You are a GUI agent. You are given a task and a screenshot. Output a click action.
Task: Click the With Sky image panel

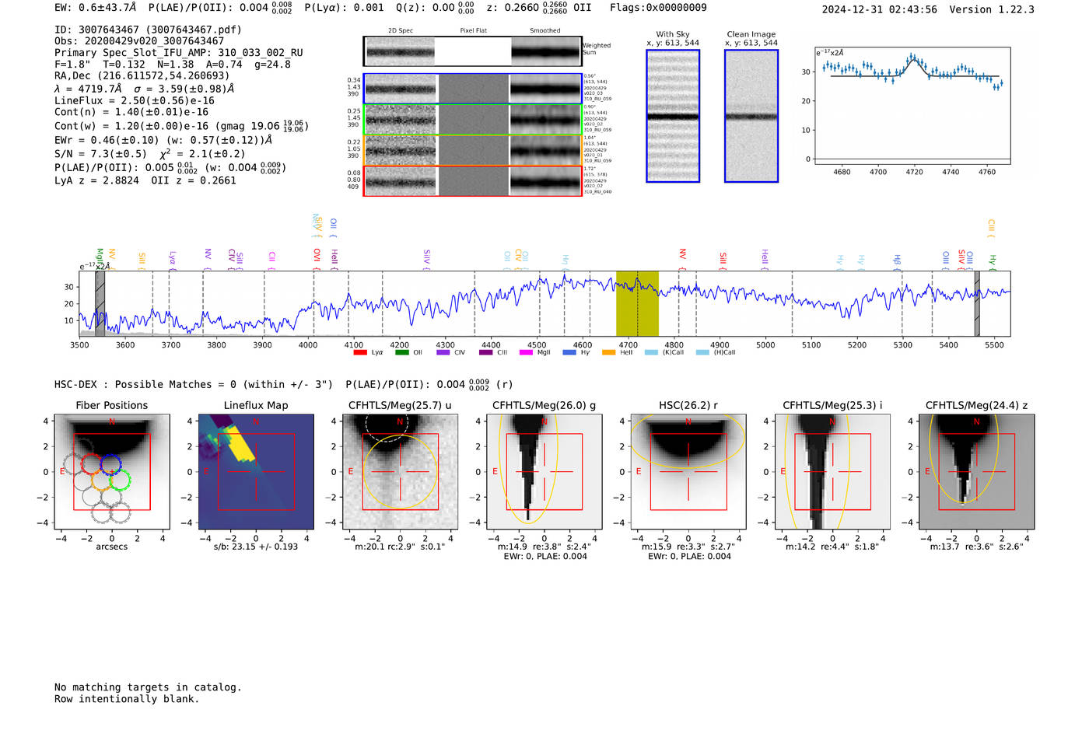(x=673, y=116)
